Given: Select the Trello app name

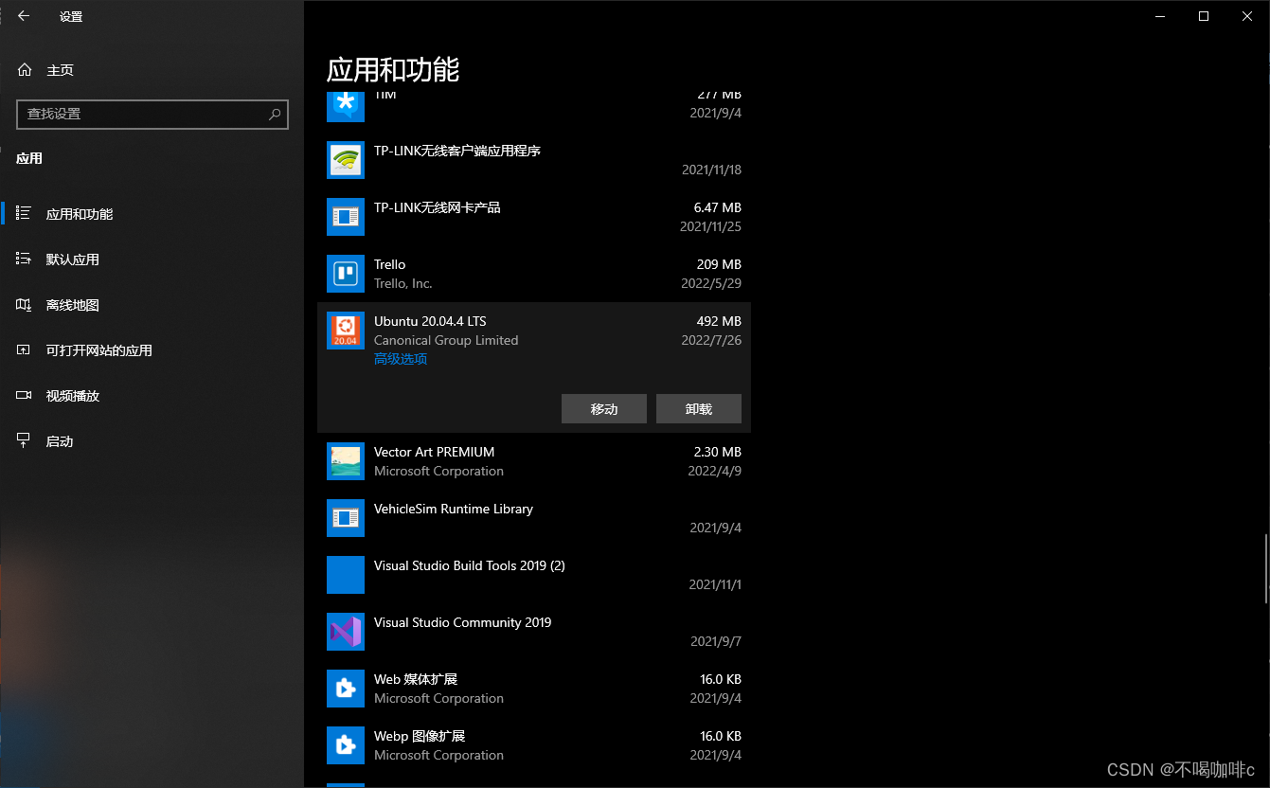Looking at the screenshot, I should point(390,264).
